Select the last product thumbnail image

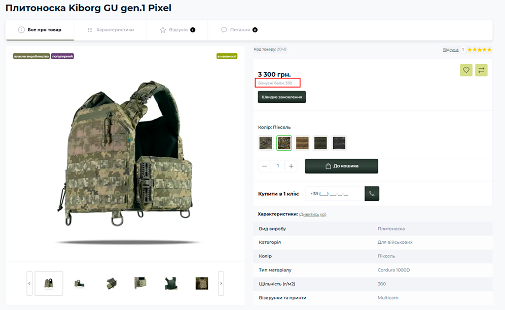[x=202, y=283]
